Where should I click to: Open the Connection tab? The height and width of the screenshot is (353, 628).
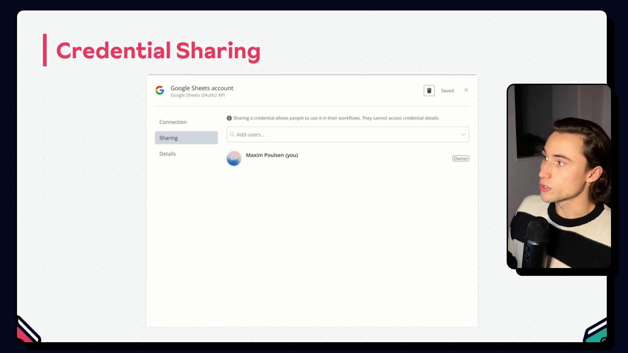[x=173, y=122]
